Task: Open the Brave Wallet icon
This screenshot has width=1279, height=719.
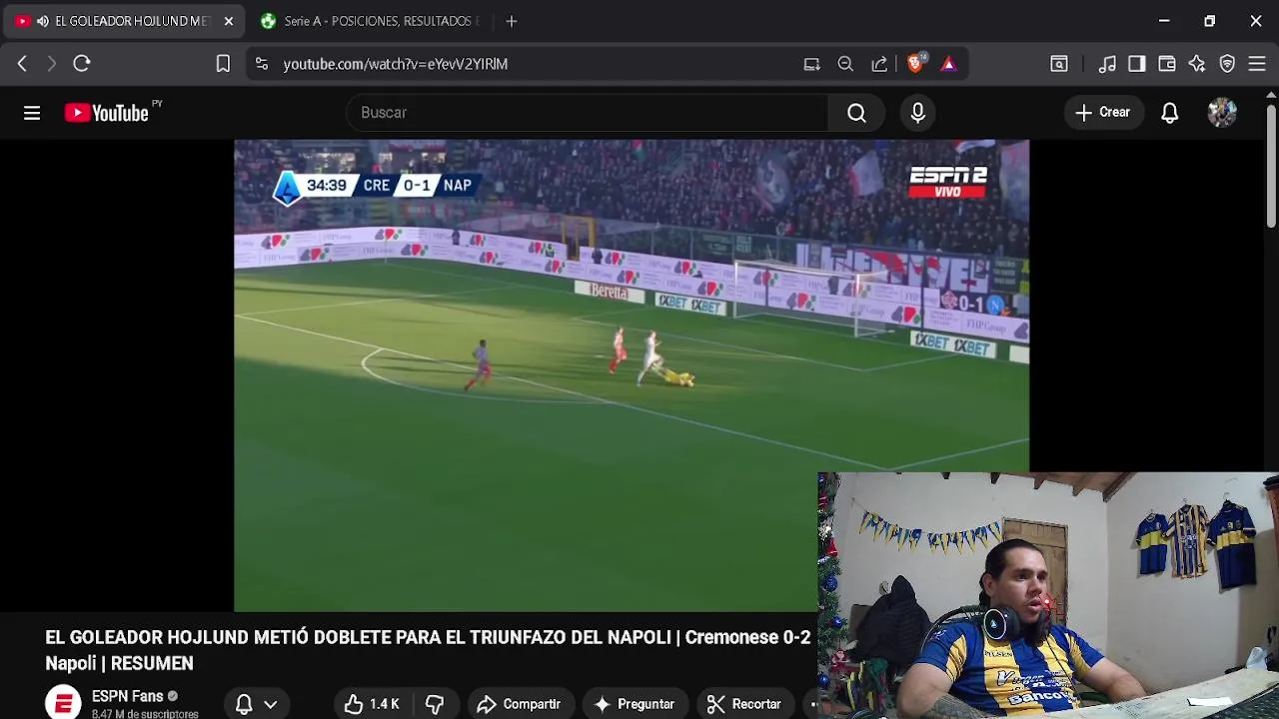Action: 1167,64
